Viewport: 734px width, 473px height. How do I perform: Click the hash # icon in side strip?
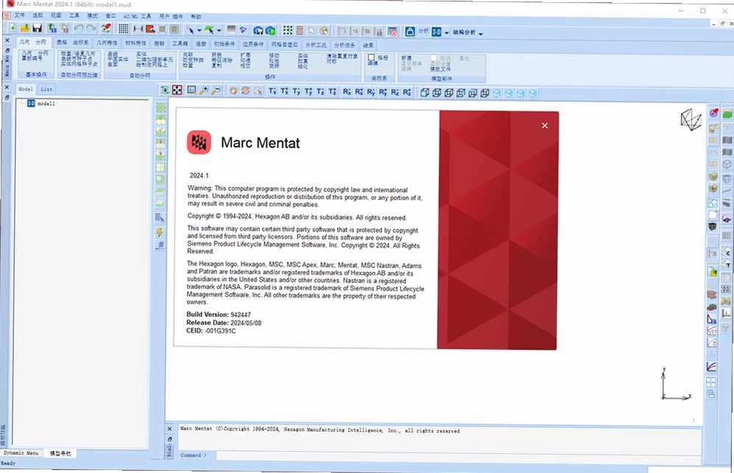coord(160,245)
